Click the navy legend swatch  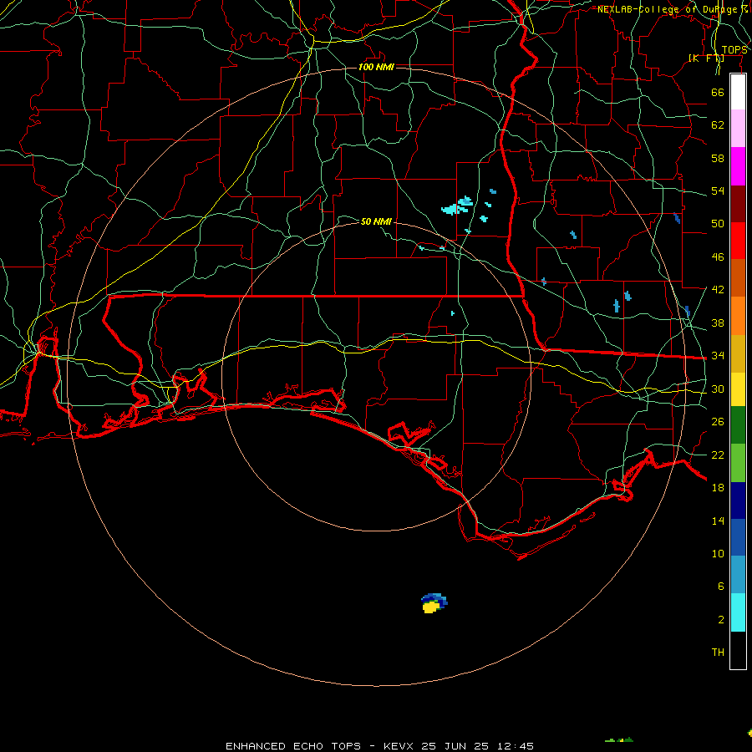pos(738,500)
